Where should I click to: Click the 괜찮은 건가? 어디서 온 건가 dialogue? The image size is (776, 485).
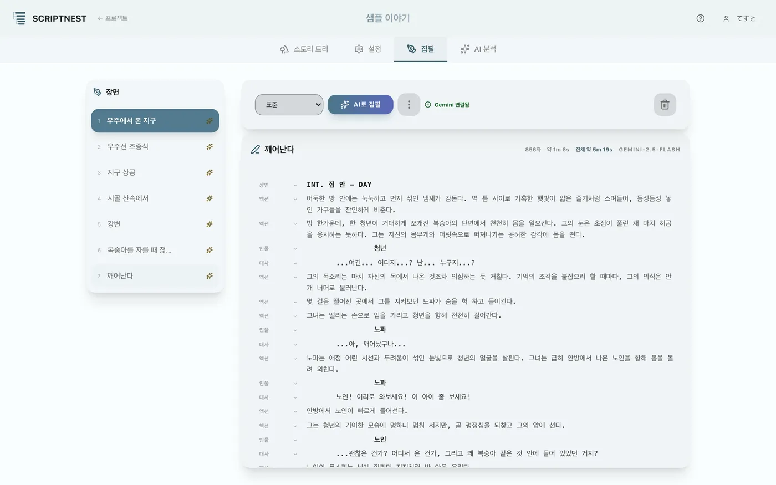(467, 453)
